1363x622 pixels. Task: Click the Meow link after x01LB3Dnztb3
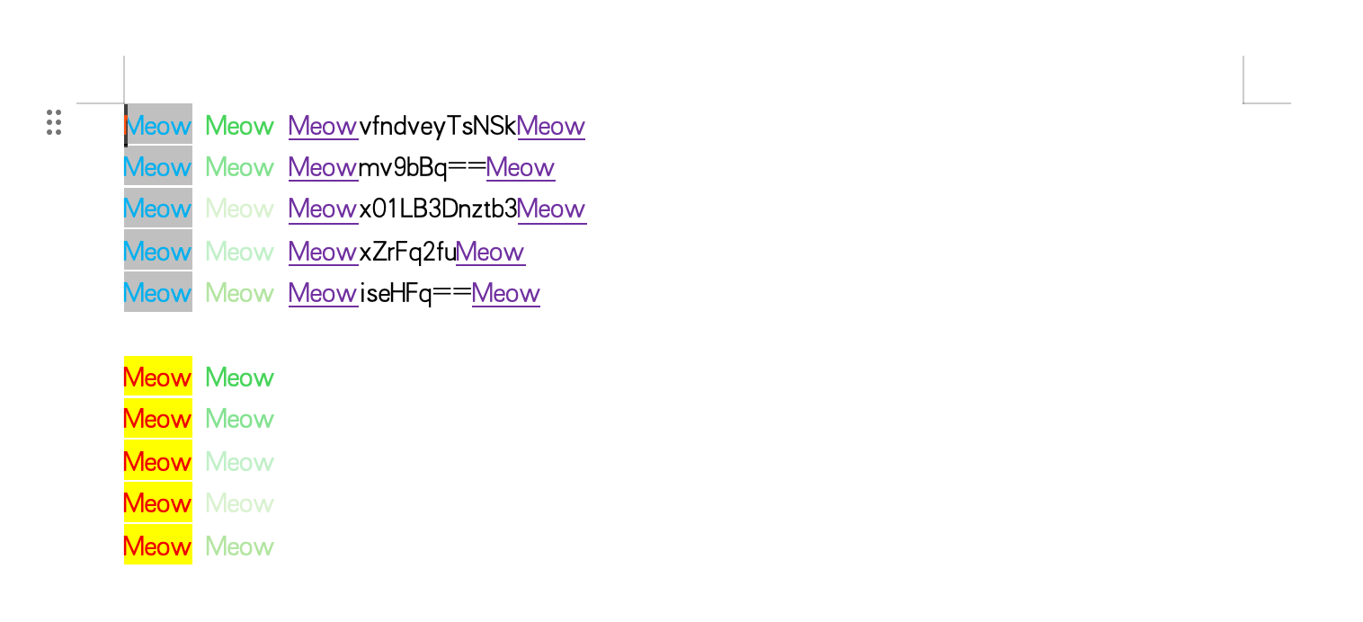(552, 209)
